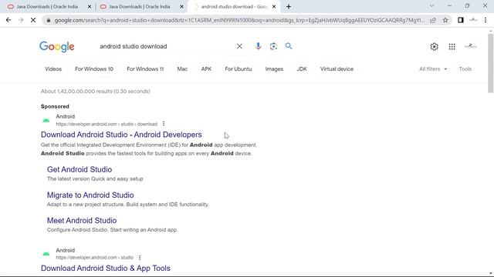This screenshot has height=277, width=494.
Task: Click the browser address bar URL
Action: point(239,20)
